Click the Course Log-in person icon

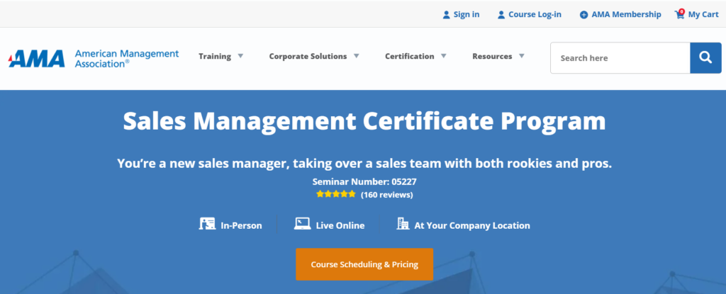click(x=501, y=15)
